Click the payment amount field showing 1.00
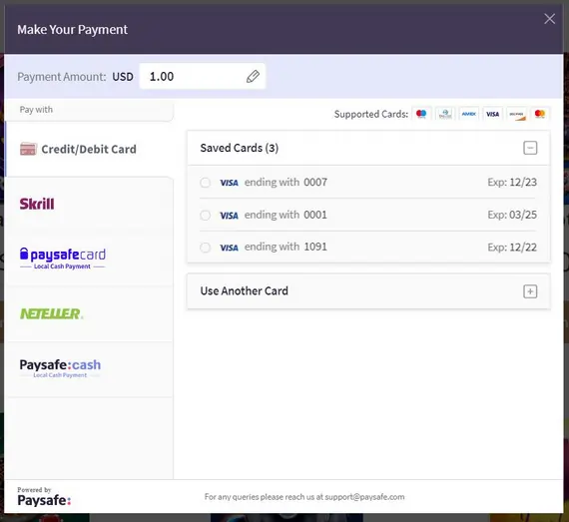This screenshot has height=522, width=569. coord(202,76)
